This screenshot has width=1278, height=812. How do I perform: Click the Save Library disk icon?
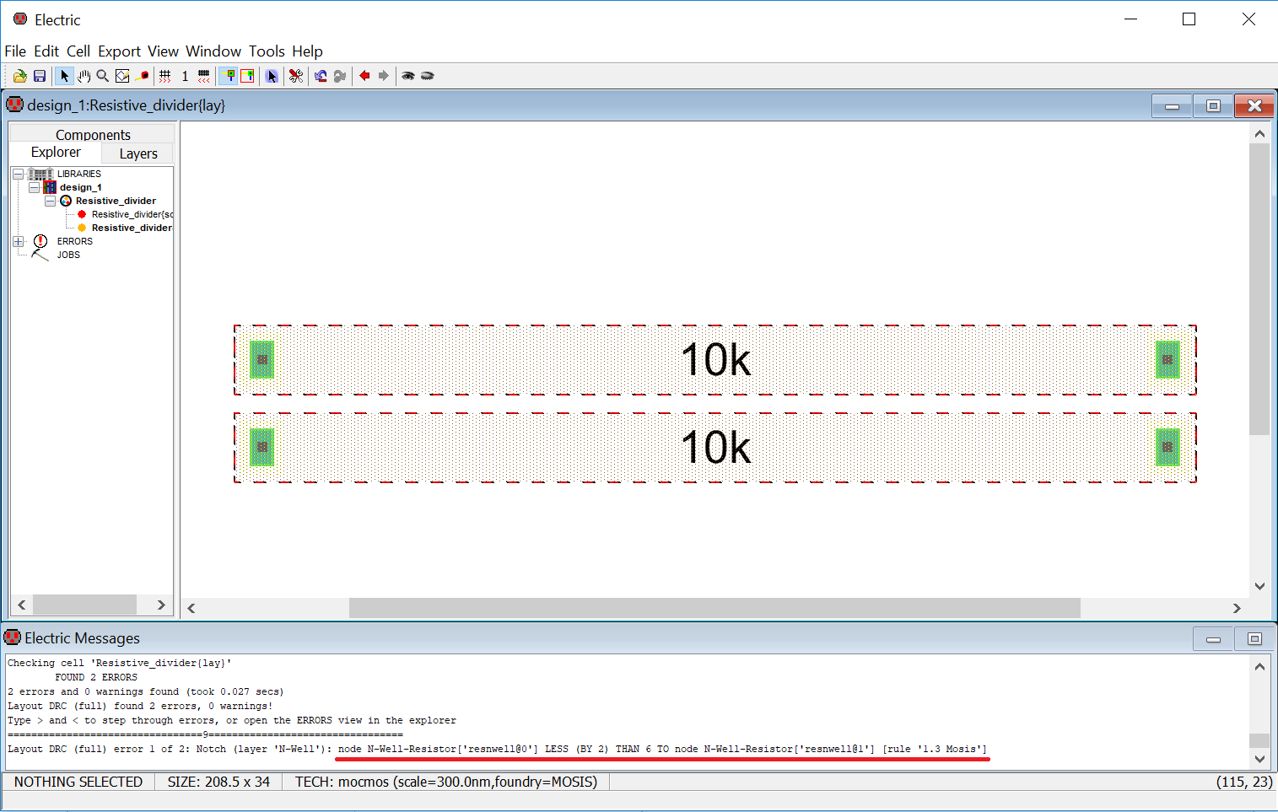[40, 76]
